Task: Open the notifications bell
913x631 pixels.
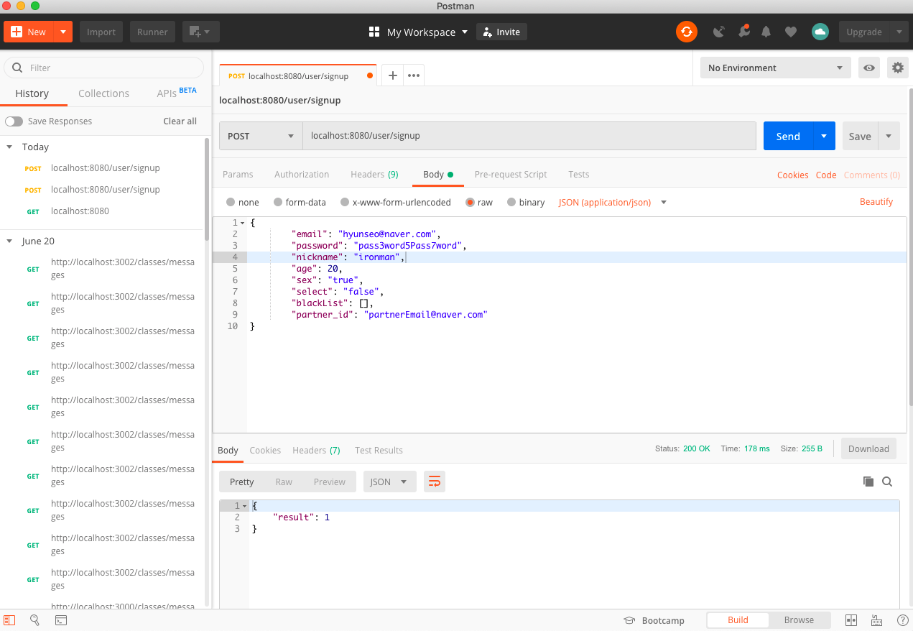Action: [766, 32]
